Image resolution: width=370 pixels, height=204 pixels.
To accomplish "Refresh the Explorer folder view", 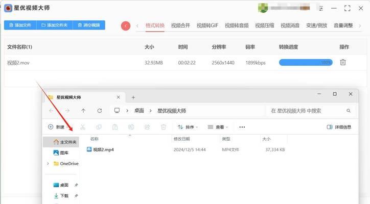I will click(100, 111).
